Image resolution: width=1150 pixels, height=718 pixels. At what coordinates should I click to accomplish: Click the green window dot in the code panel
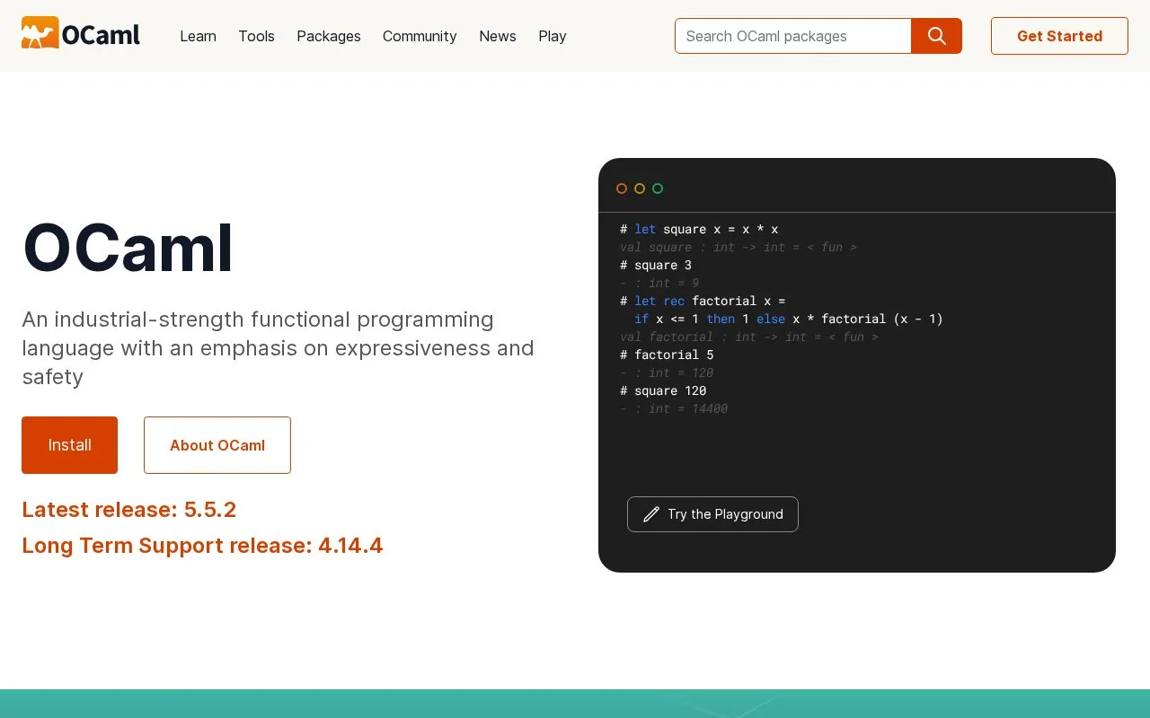click(x=658, y=188)
